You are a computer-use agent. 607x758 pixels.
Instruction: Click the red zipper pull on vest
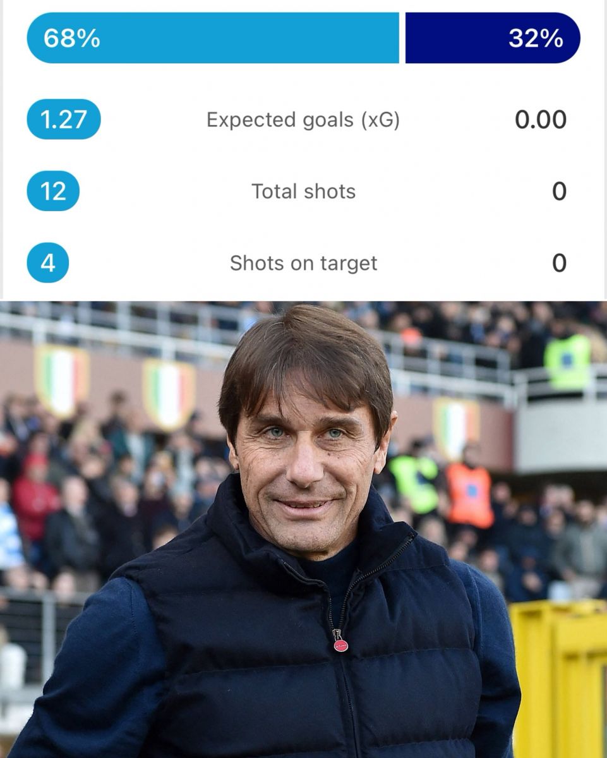[x=340, y=644]
